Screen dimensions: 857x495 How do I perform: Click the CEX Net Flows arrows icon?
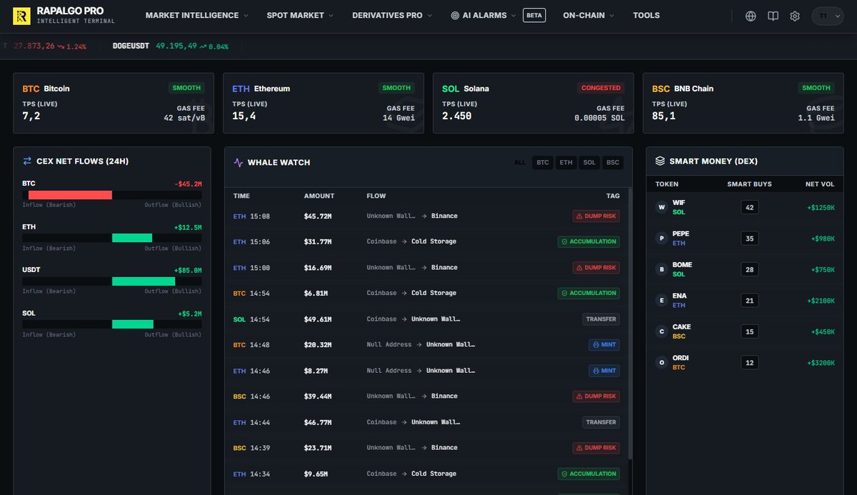pyautogui.click(x=27, y=161)
